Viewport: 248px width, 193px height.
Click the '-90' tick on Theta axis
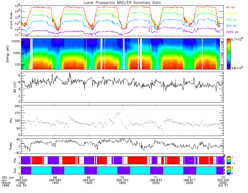pos(17,153)
